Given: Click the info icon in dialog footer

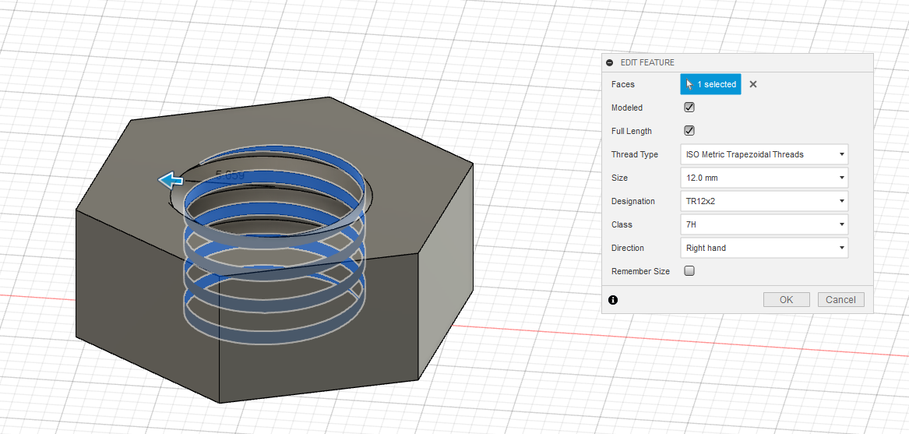Looking at the screenshot, I should (x=613, y=300).
